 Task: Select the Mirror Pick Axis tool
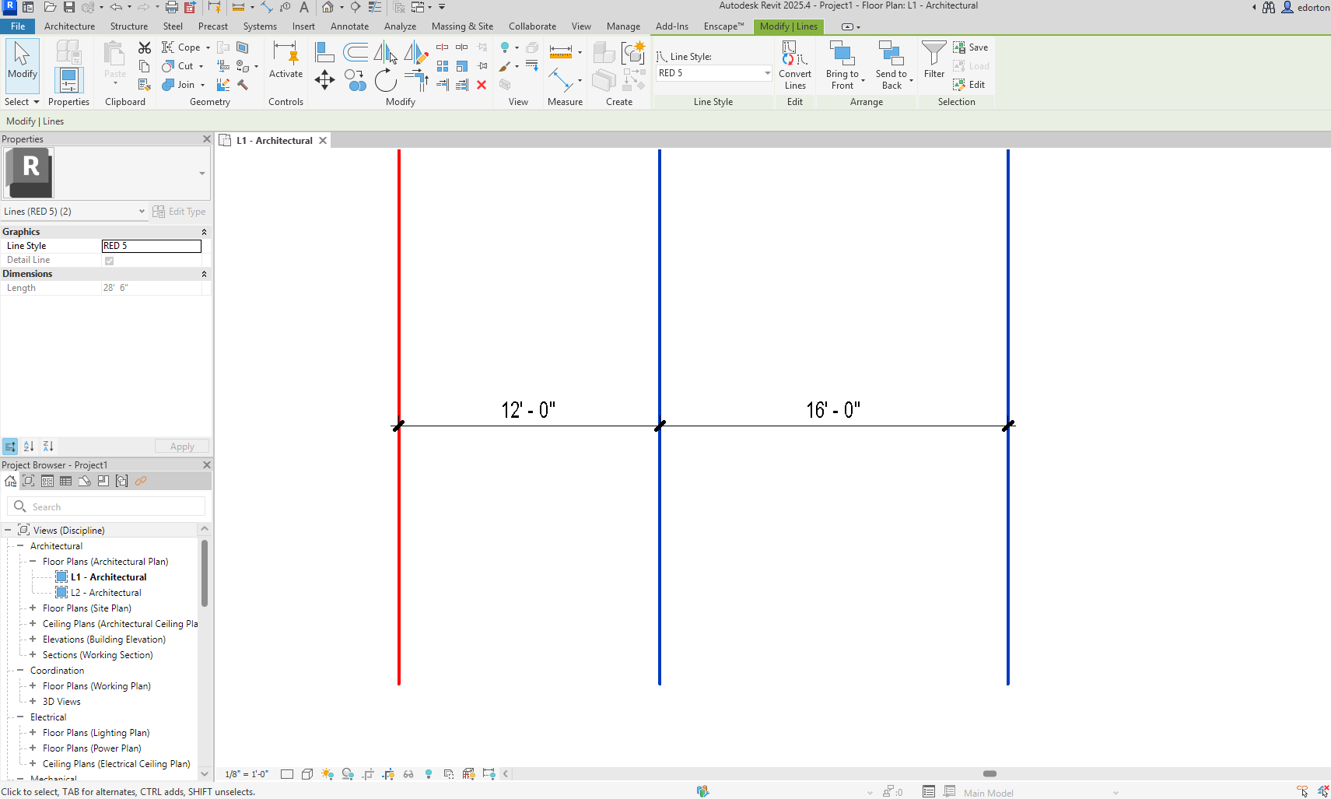tap(385, 52)
